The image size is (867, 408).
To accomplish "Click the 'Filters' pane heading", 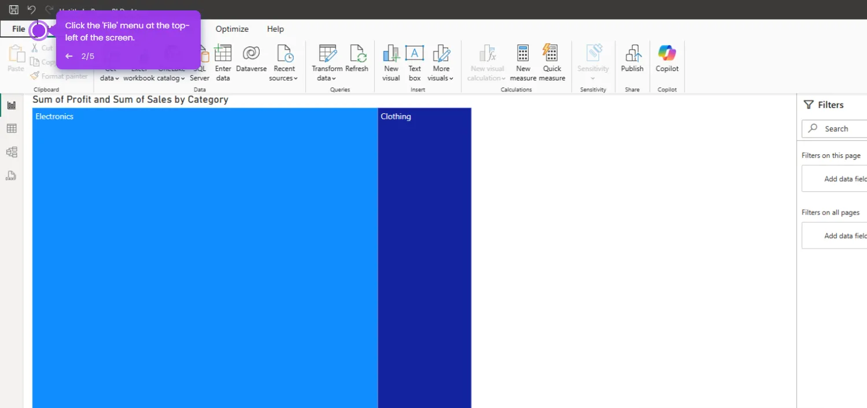I will [x=831, y=105].
